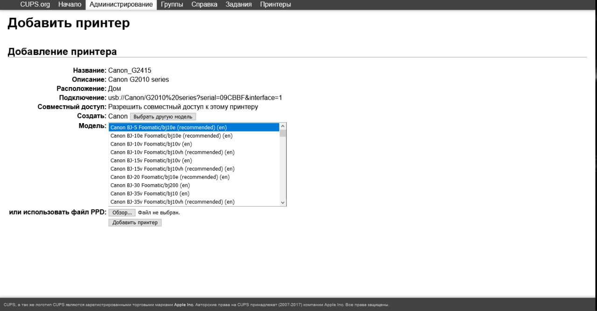Select Canon BJ-35v Foomatic/bj10 model
Screen dimensions: 597x311
(194, 194)
